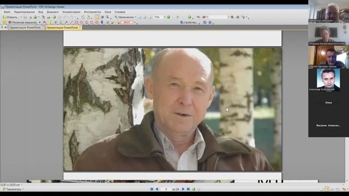This screenshot has width=349, height=196.
Task: Click the blue pushpin attachment icon
Action: pos(102,22)
